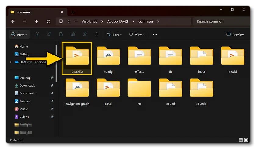Unpin Videos from Quick access
This screenshot has height=149, width=256.
(52, 117)
